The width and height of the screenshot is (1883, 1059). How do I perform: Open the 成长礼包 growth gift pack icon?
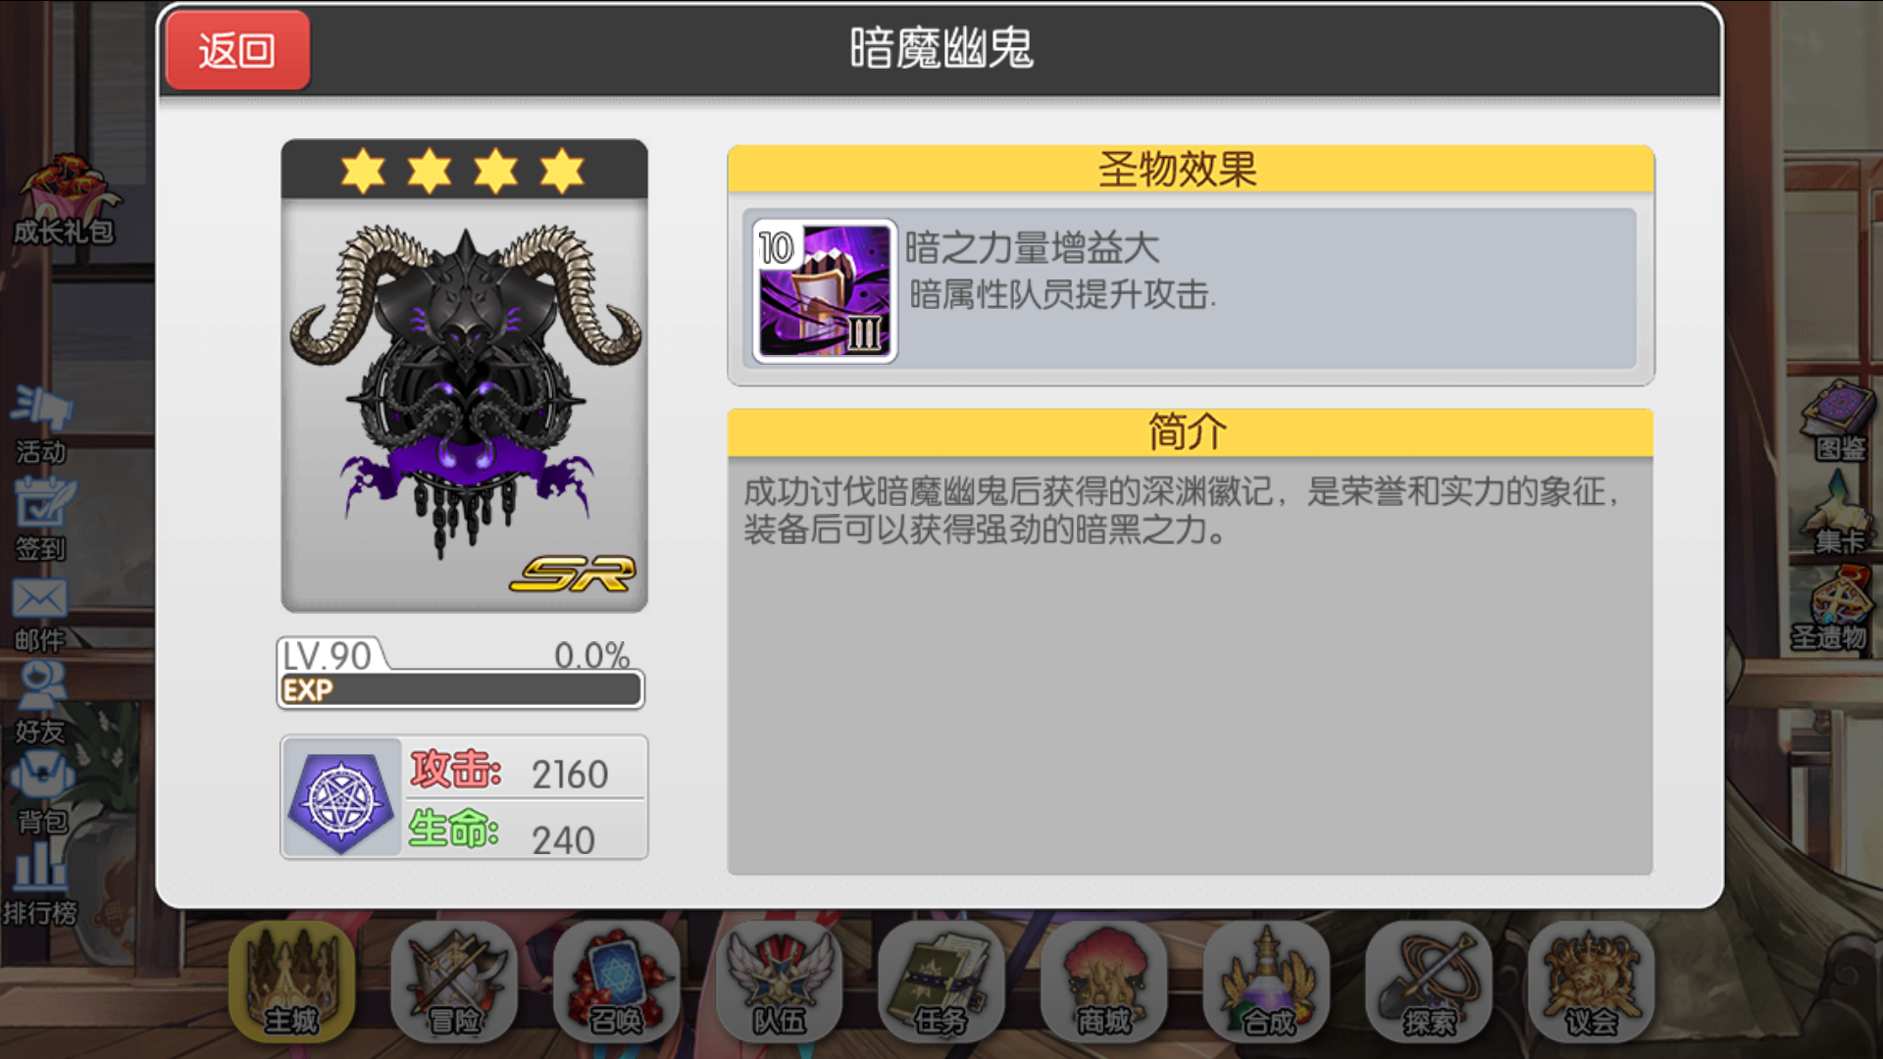(x=64, y=199)
